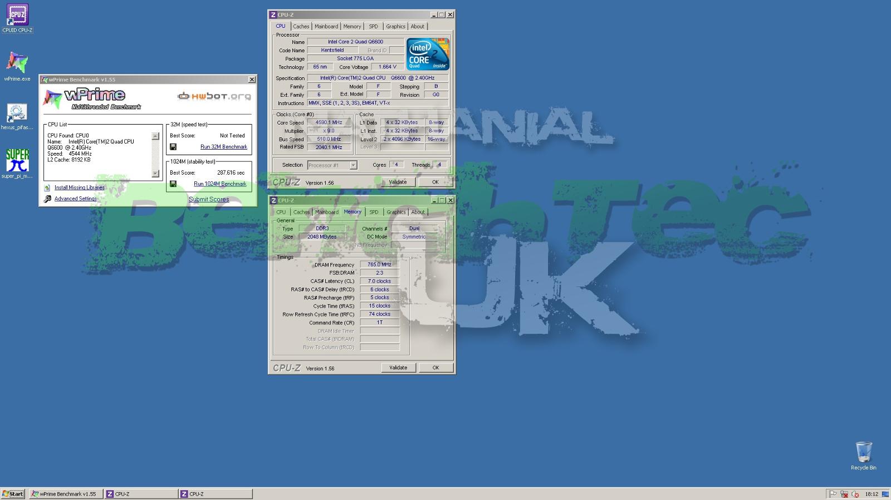The width and height of the screenshot is (891, 500).
Task: Close the wPrime Benchmark window
Action: pos(252,80)
